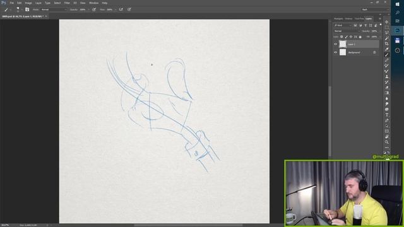Select the Hand tool
Image resolution: width=404 pixels, height=227 pixels.
pyautogui.click(x=387, y=137)
